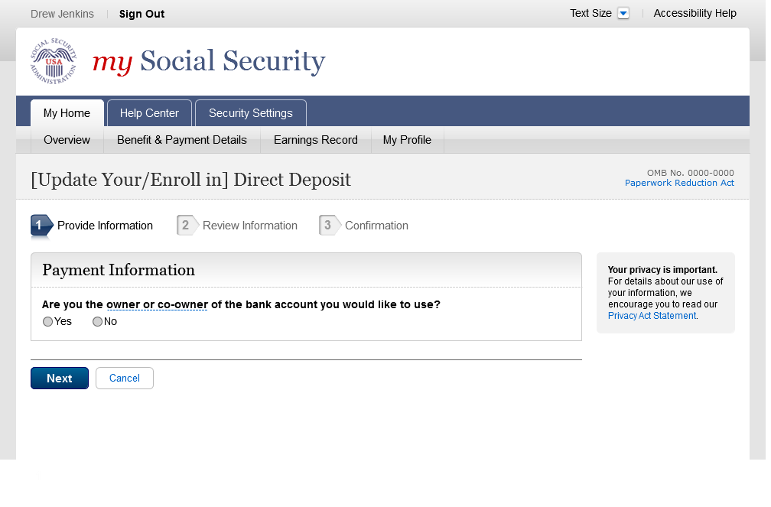The height and width of the screenshot is (507, 771).
Task: Open the Accessibility Help link
Action: click(x=695, y=14)
